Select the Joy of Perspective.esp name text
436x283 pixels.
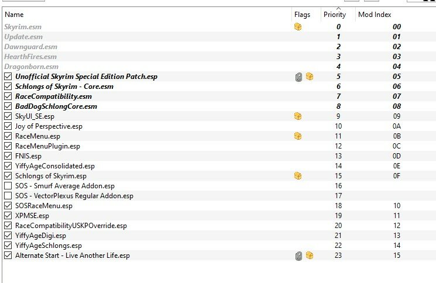coord(49,126)
